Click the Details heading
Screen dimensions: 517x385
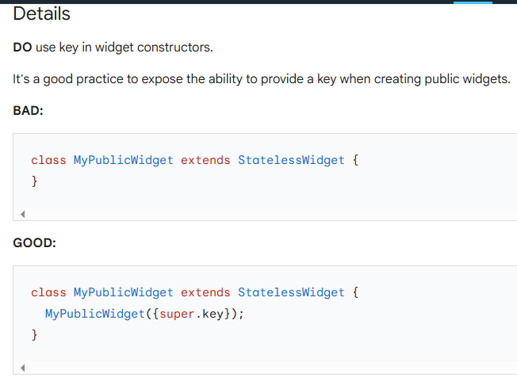41,14
